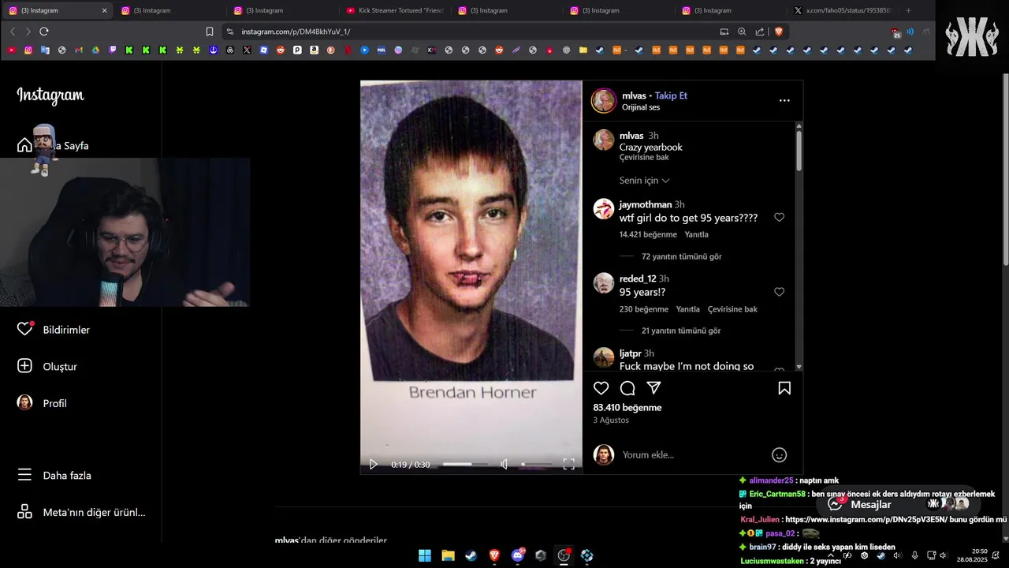Adjust the video volume slider
The width and height of the screenshot is (1009, 568).
[x=536, y=465]
